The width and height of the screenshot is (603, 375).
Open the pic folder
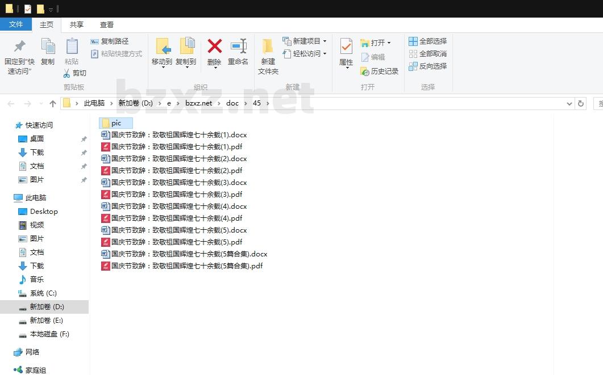point(116,123)
